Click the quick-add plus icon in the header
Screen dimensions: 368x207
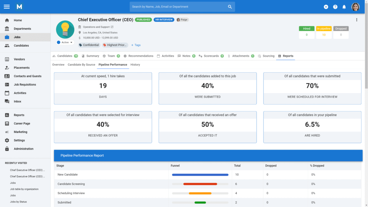(x=326, y=6)
